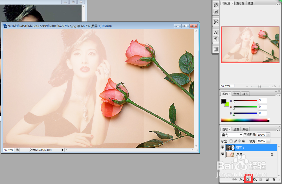The height and width of the screenshot is (184, 282).
Task: Close the 导航器 tab with its x
Action: (232, 3)
